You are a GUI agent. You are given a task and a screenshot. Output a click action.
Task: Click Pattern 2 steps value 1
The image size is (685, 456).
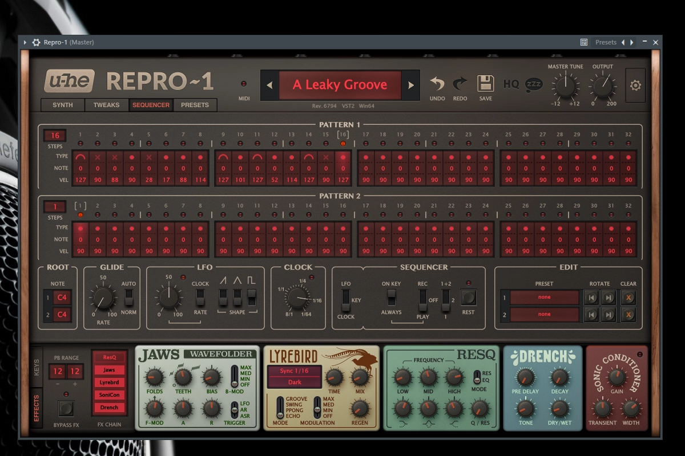pos(55,207)
